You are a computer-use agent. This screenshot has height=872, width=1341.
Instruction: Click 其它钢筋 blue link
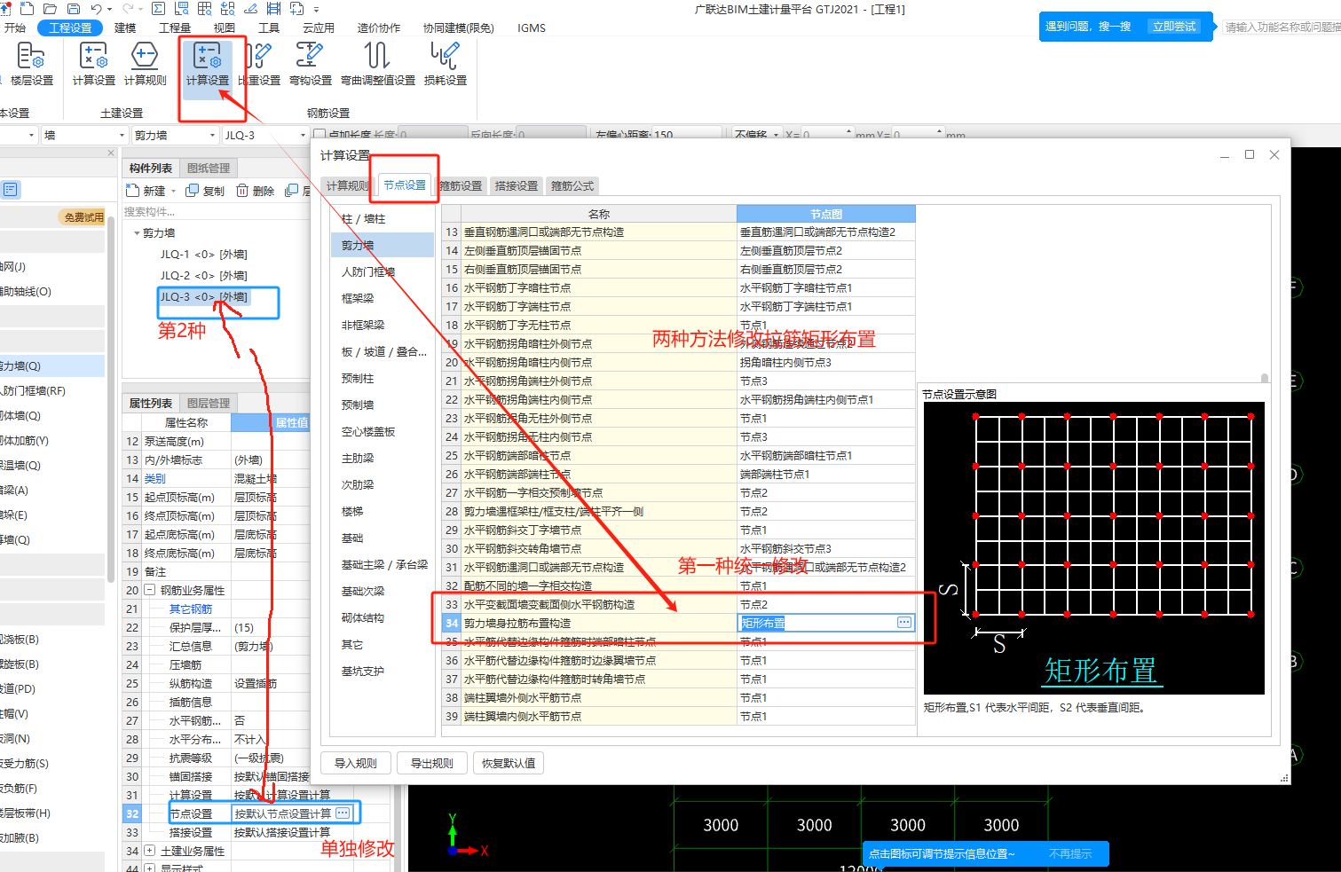tap(191, 609)
